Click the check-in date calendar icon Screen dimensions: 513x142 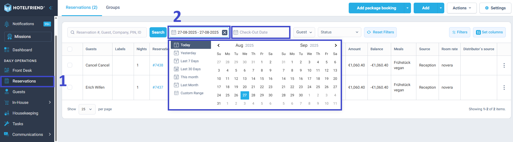point(174,32)
